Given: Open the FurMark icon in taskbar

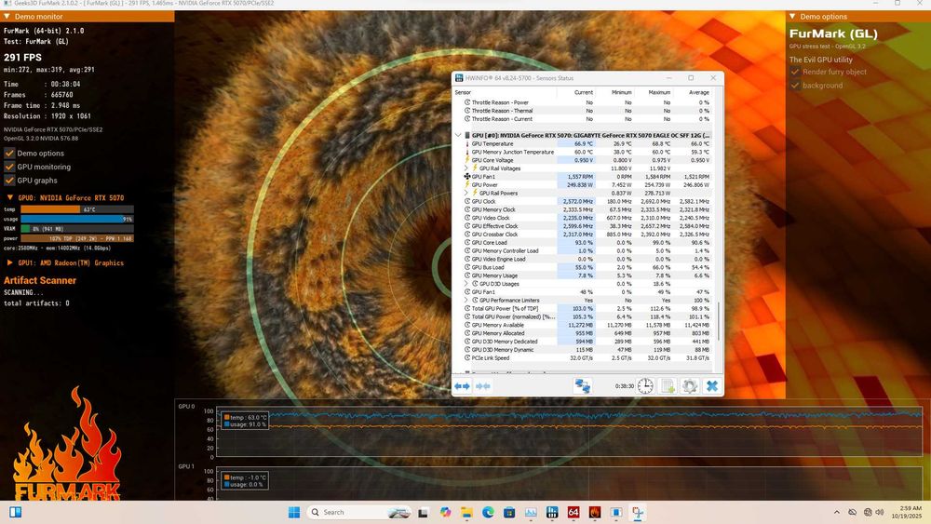Looking at the screenshot, I should tap(595, 512).
